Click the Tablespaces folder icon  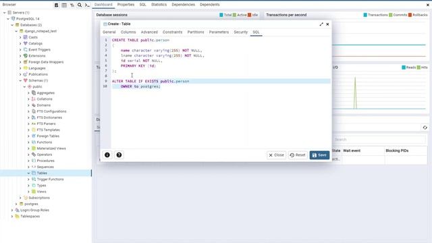[x=17, y=216]
